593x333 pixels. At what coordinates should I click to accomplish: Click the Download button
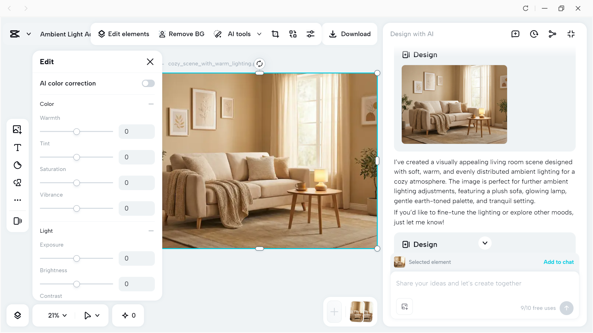(x=349, y=34)
